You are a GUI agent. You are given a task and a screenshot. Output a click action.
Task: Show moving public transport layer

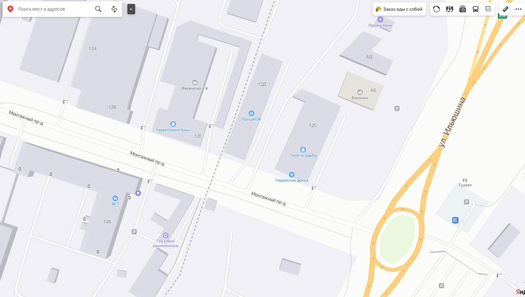476,9
